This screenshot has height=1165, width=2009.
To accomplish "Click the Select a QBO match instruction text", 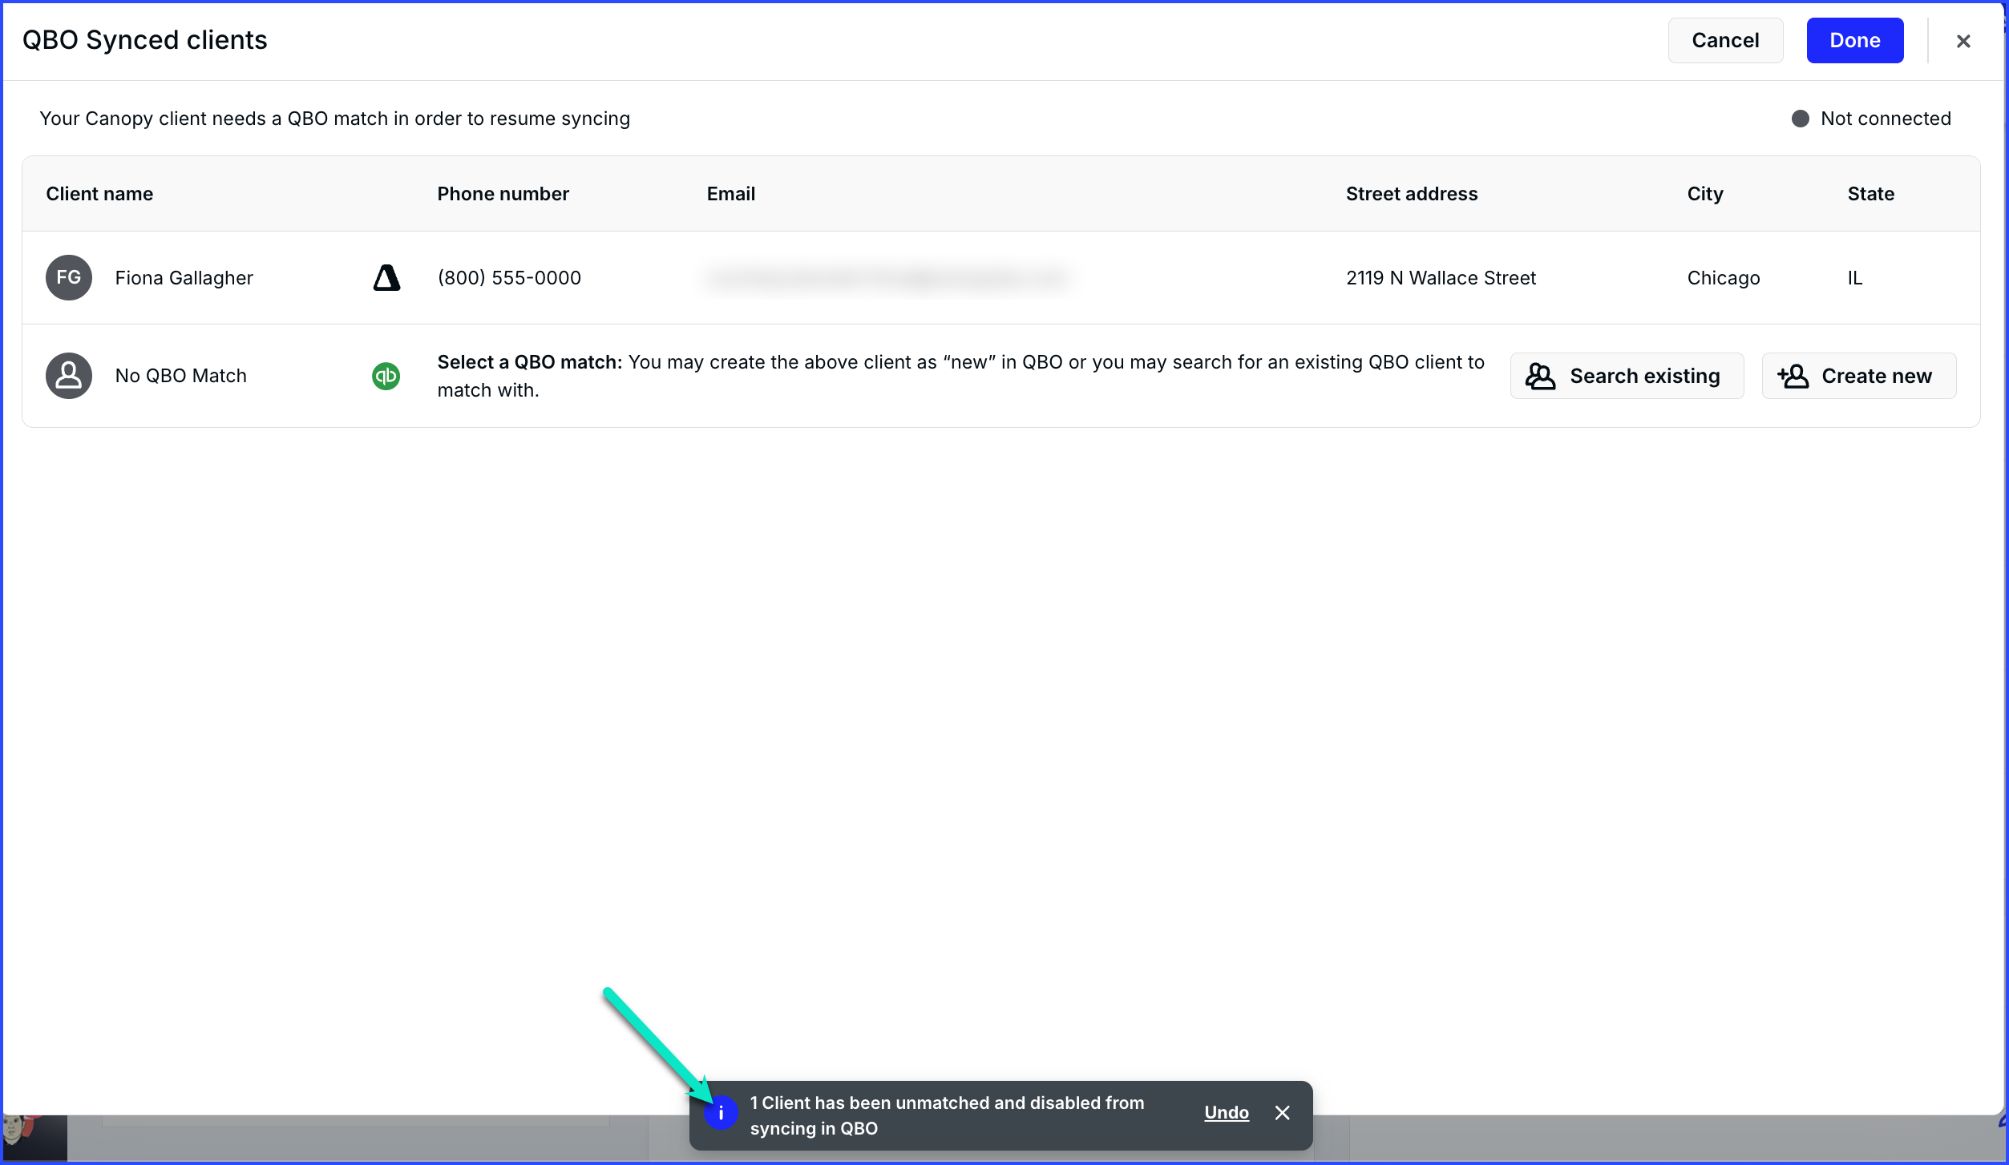I will [x=960, y=376].
